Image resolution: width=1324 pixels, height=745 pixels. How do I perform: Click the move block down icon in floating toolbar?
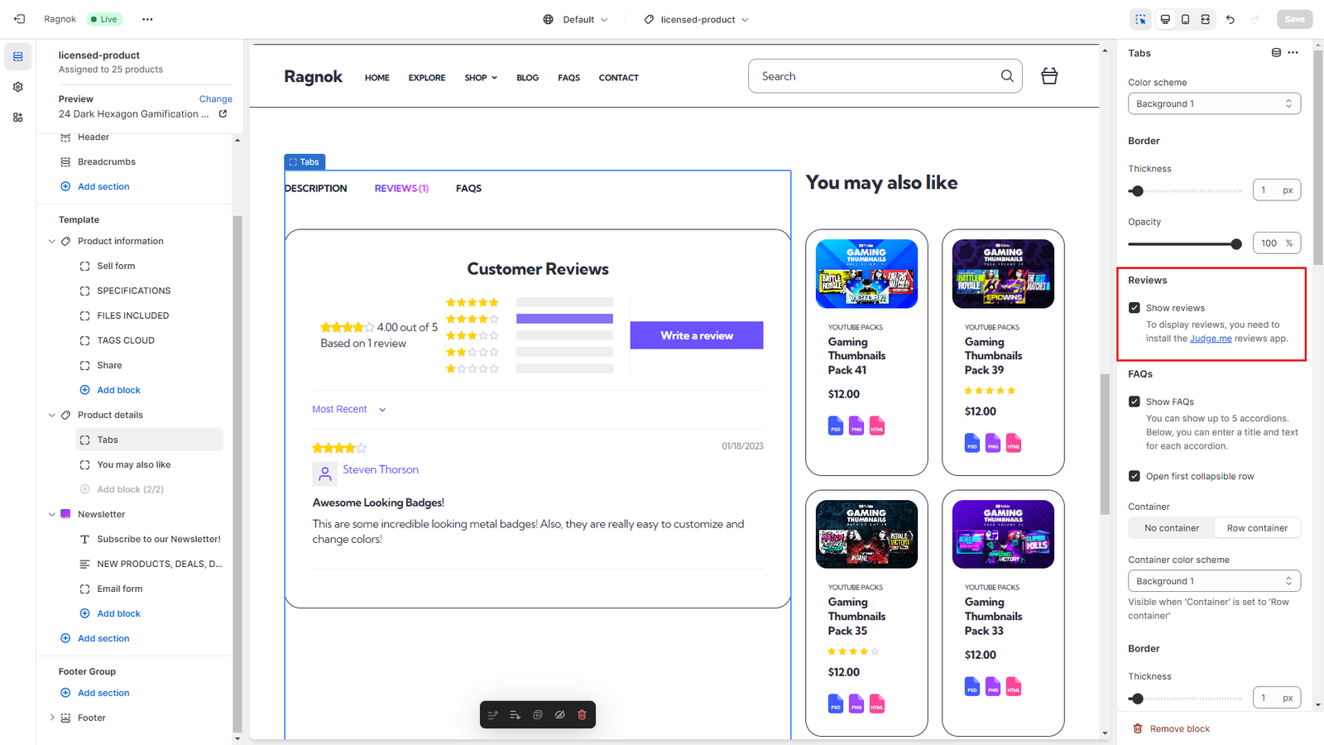coord(515,714)
